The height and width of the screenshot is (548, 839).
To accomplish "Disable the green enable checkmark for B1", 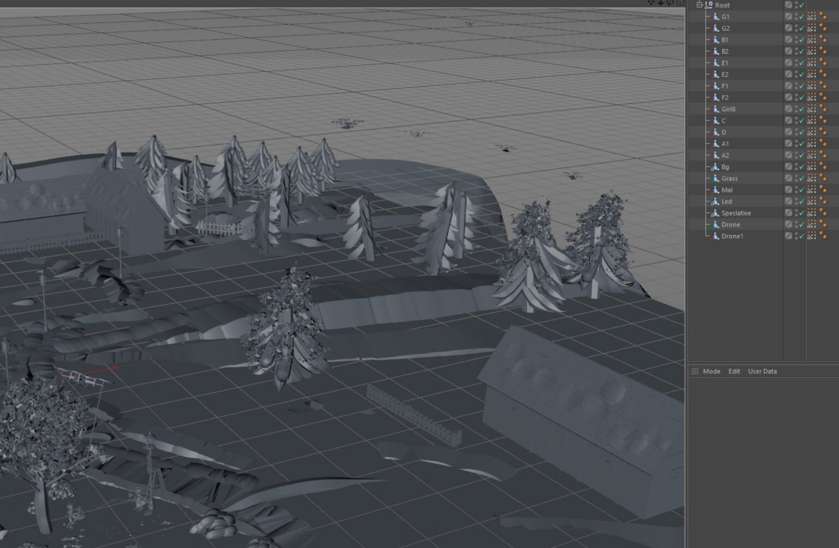I will point(801,39).
